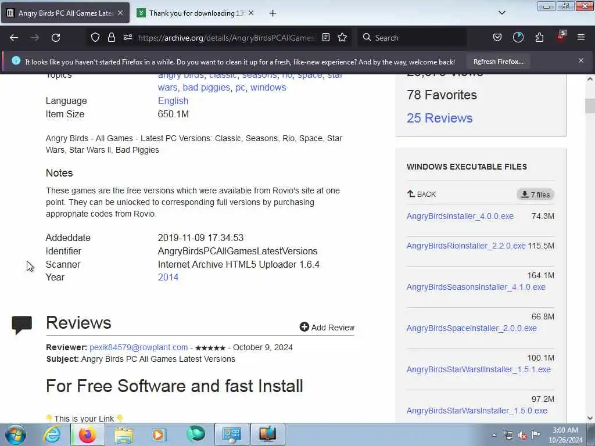
Task: Select the 78 Favorites text
Action: 442,95
